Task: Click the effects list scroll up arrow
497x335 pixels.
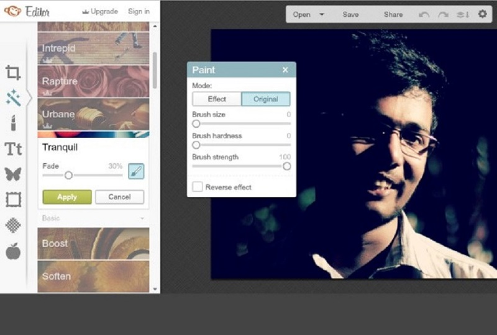Action: 155,26
